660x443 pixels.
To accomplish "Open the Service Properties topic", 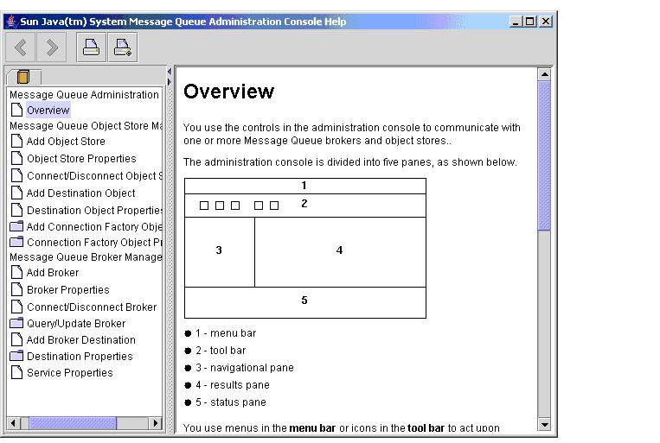I will (70, 373).
